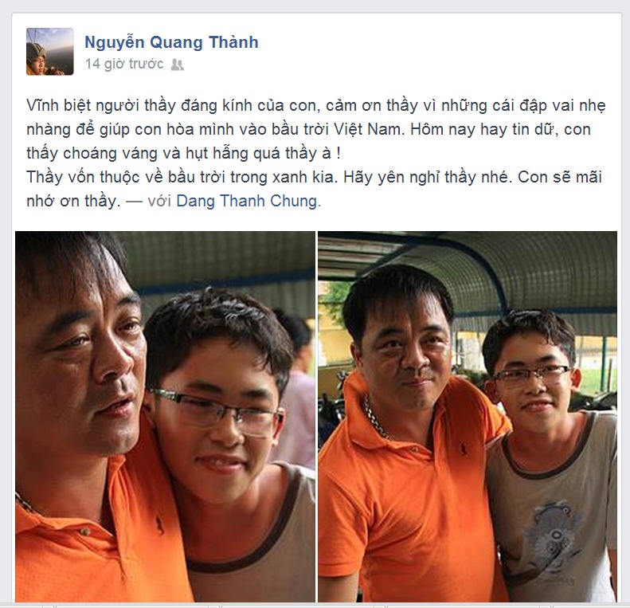Click the text line "Thầy vốn thuộc về bầu trời"
Image resolution: width=630 pixels, height=608 pixels.
314,178
